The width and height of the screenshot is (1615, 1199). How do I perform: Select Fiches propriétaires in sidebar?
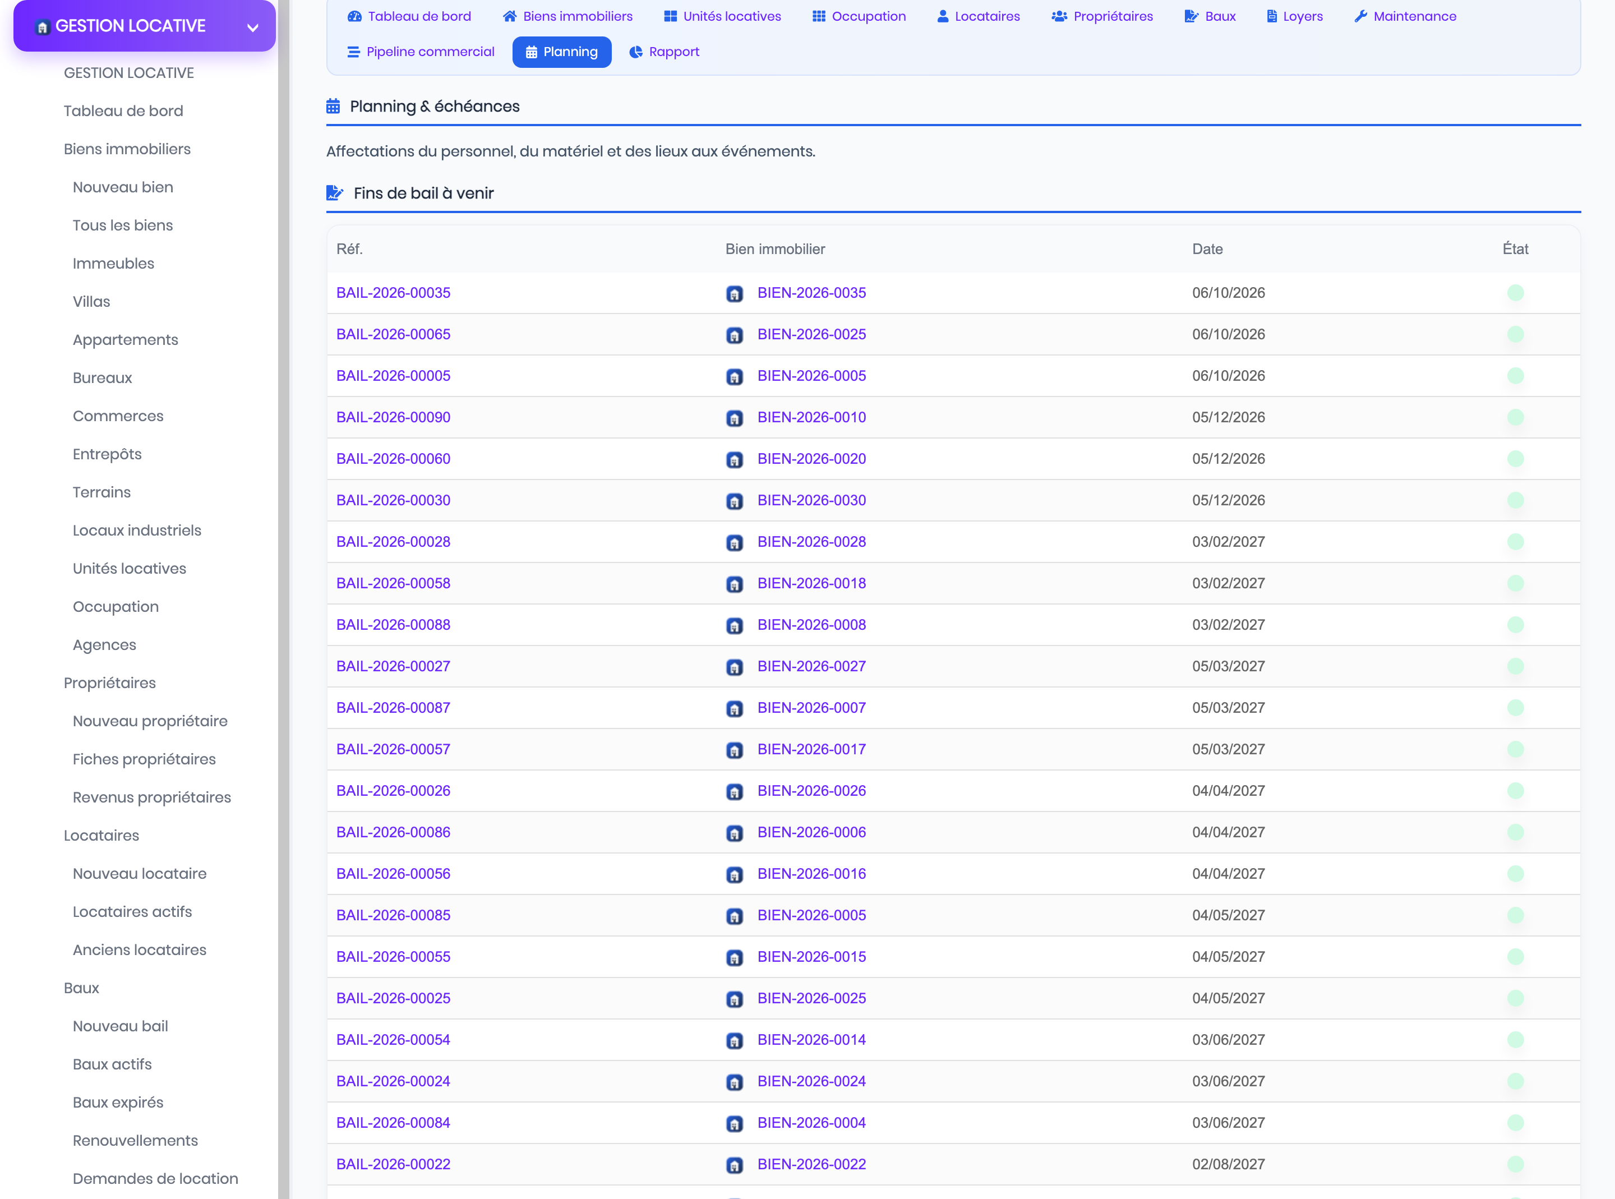[x=144, y=759]
